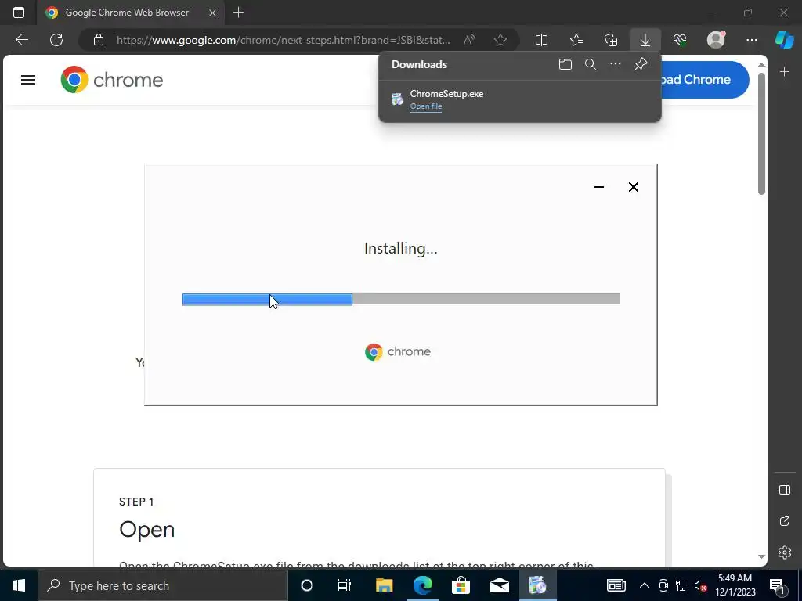Open the notification center icon

coord(777,585)
